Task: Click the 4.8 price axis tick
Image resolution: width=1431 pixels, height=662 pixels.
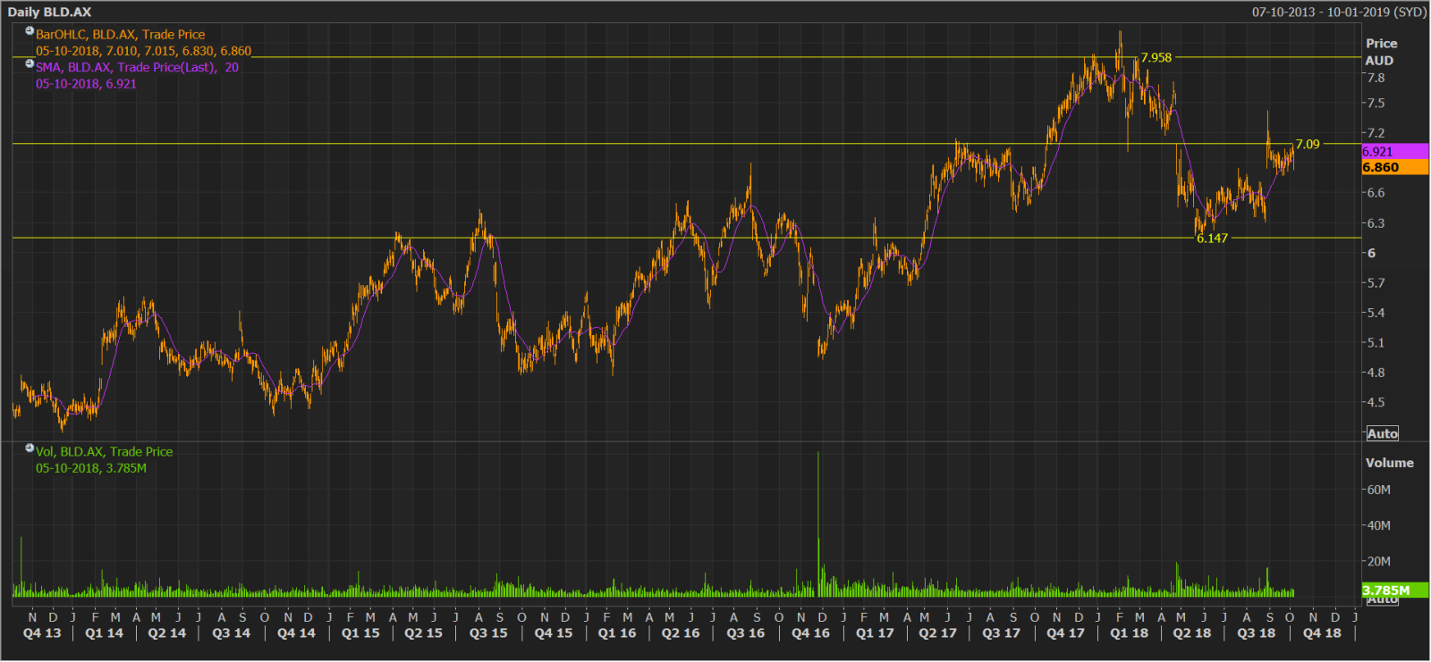Action: [1376, 373]
